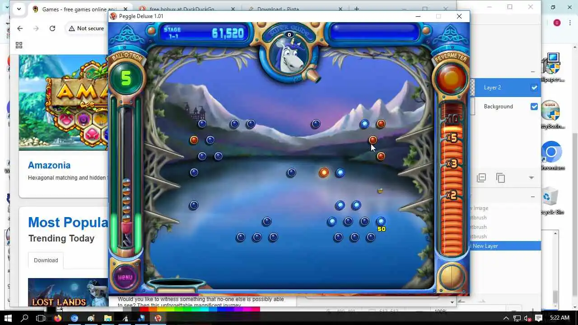
Task: Pick the blue palette swatch in Pinta
Action: [222, 309]
